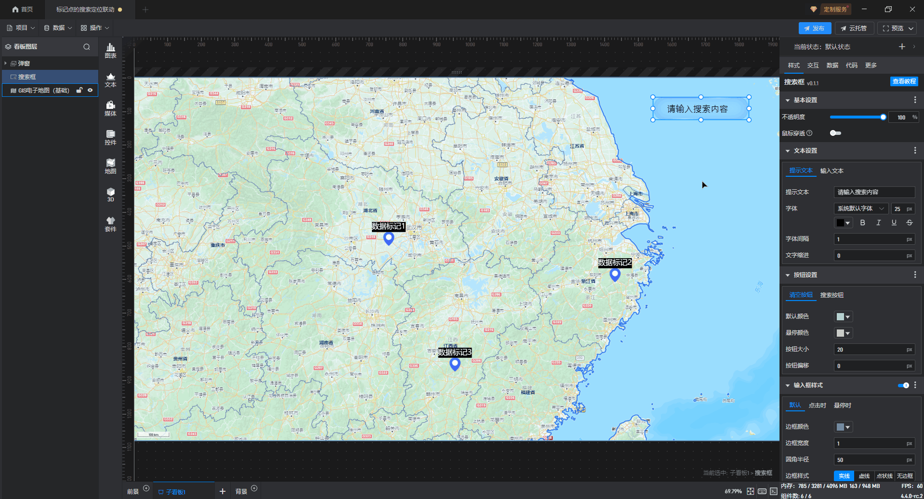Click the plus icon to add state
924x499 pixels.
tap(902, 47)
